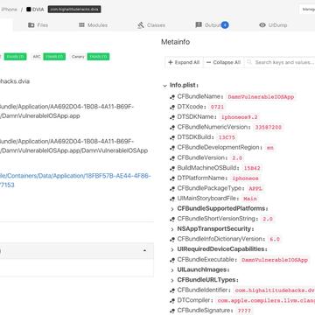Collapse the Info.plist root node
The image size is (315, 315).
(x=165, y=86)
